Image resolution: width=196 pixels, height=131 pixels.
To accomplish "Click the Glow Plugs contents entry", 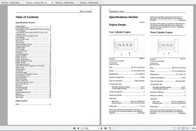I will click(33, 97).
